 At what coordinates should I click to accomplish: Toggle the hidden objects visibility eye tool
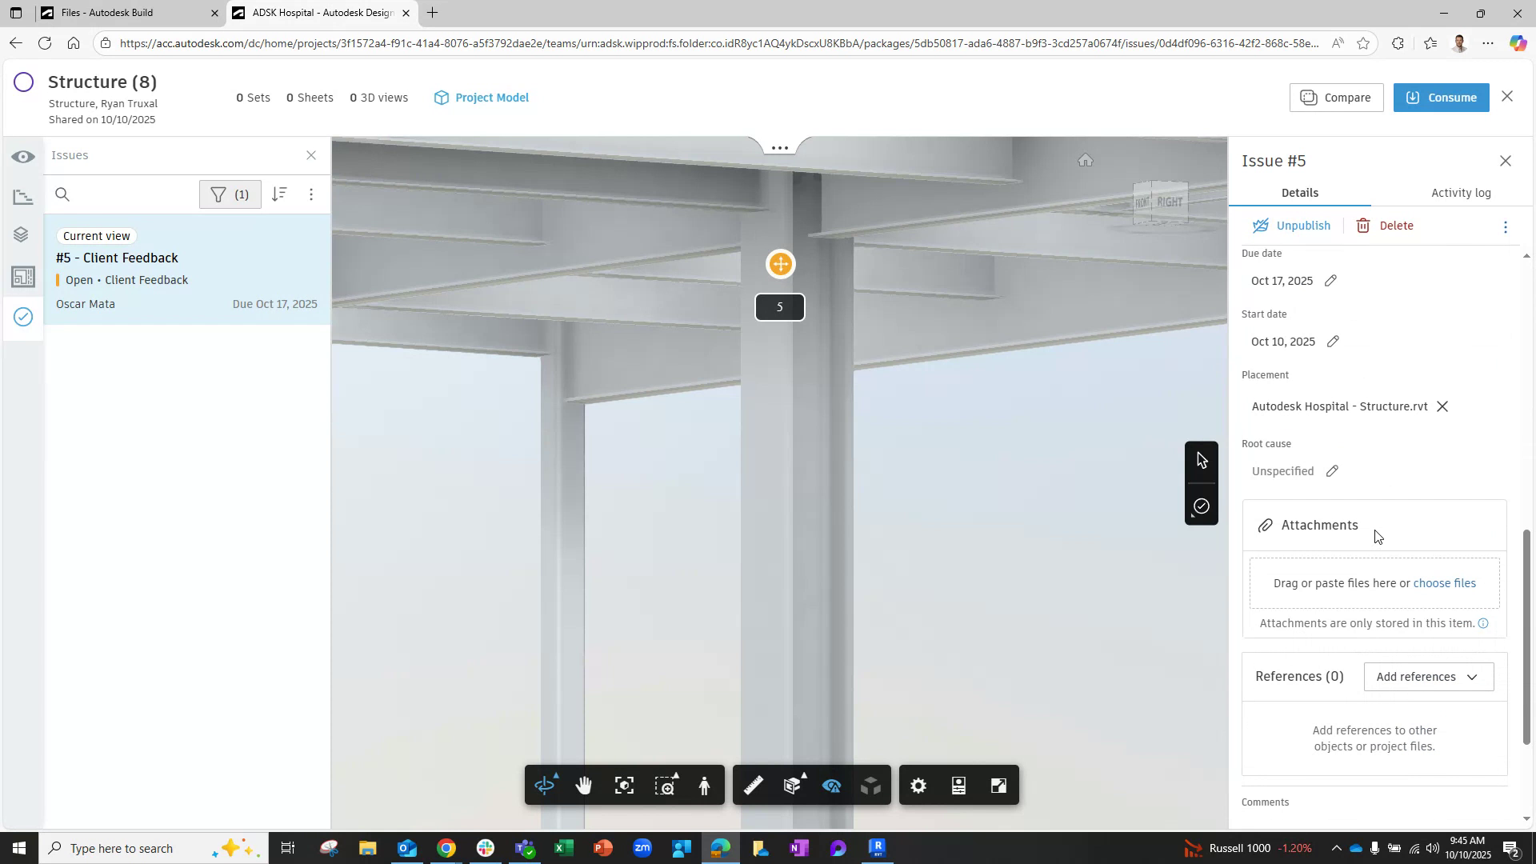point(831,785)
